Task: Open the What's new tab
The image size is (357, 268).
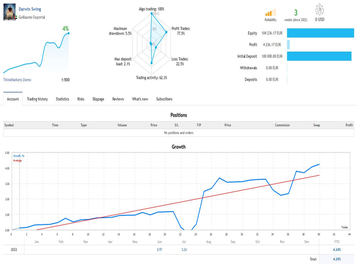Action: click(x=140, y=99)
